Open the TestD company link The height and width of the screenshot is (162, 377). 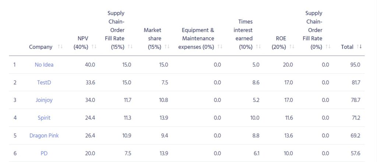(x=44, y=82)
